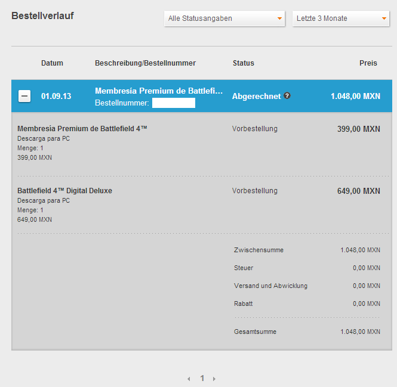Click the Status column header
This screenshot has width=397, height=387.
pos(244,63)
